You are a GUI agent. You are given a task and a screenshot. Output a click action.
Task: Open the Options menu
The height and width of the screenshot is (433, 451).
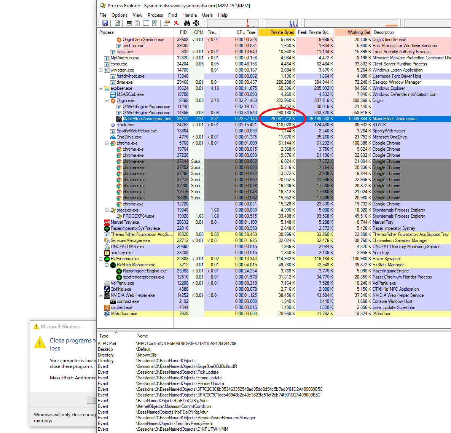click(x=120, y=15)
